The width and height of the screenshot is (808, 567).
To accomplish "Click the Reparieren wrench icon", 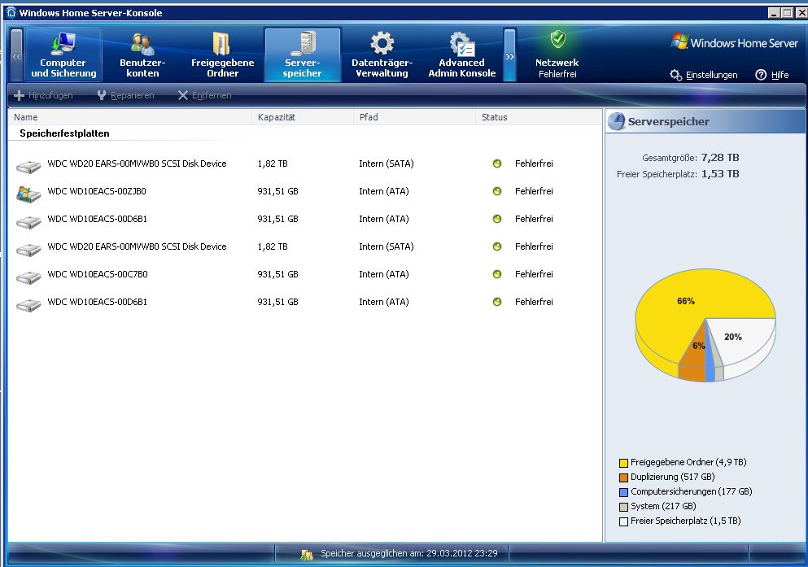I will [102, 95].
